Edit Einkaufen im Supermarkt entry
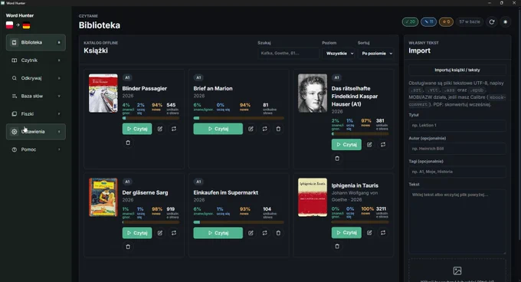521x282 pixels. [251, 233]
